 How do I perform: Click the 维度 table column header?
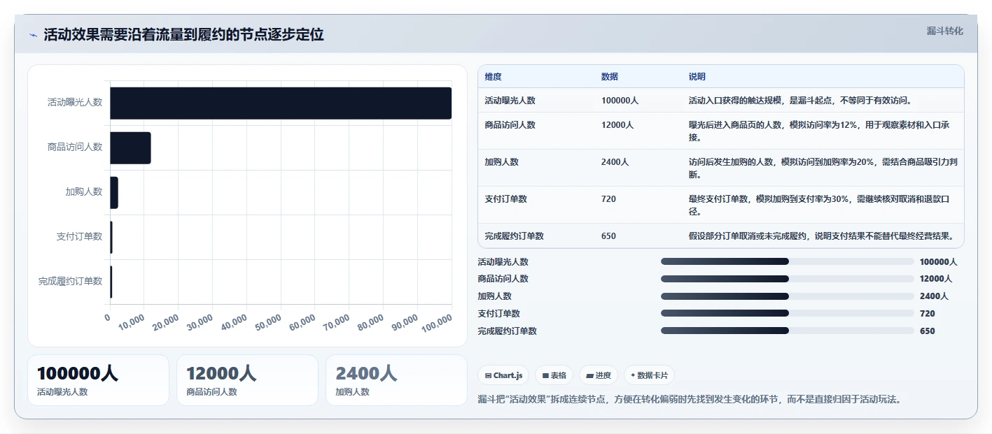click(x=493, y=77)
